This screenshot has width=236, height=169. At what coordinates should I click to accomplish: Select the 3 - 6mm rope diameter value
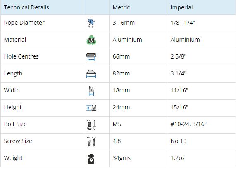(124, 23)
